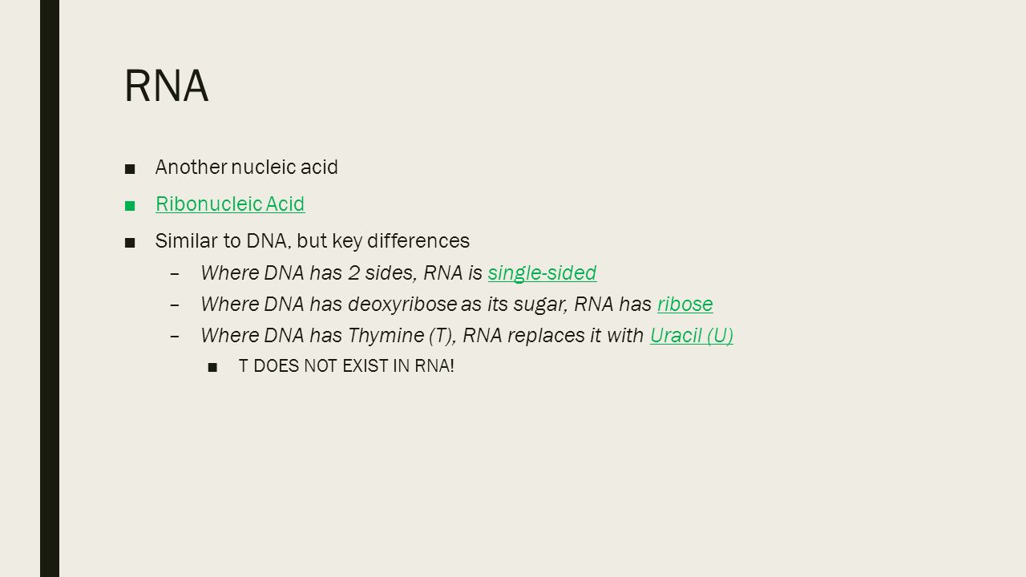
Task: Click the green ribose link
Action: pos(685,305)
